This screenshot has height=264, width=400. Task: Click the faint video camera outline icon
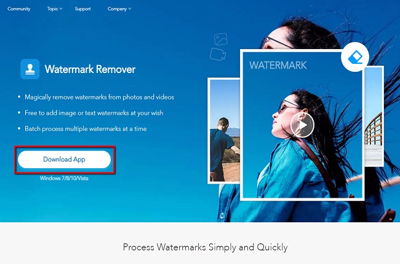coord(218,54)
